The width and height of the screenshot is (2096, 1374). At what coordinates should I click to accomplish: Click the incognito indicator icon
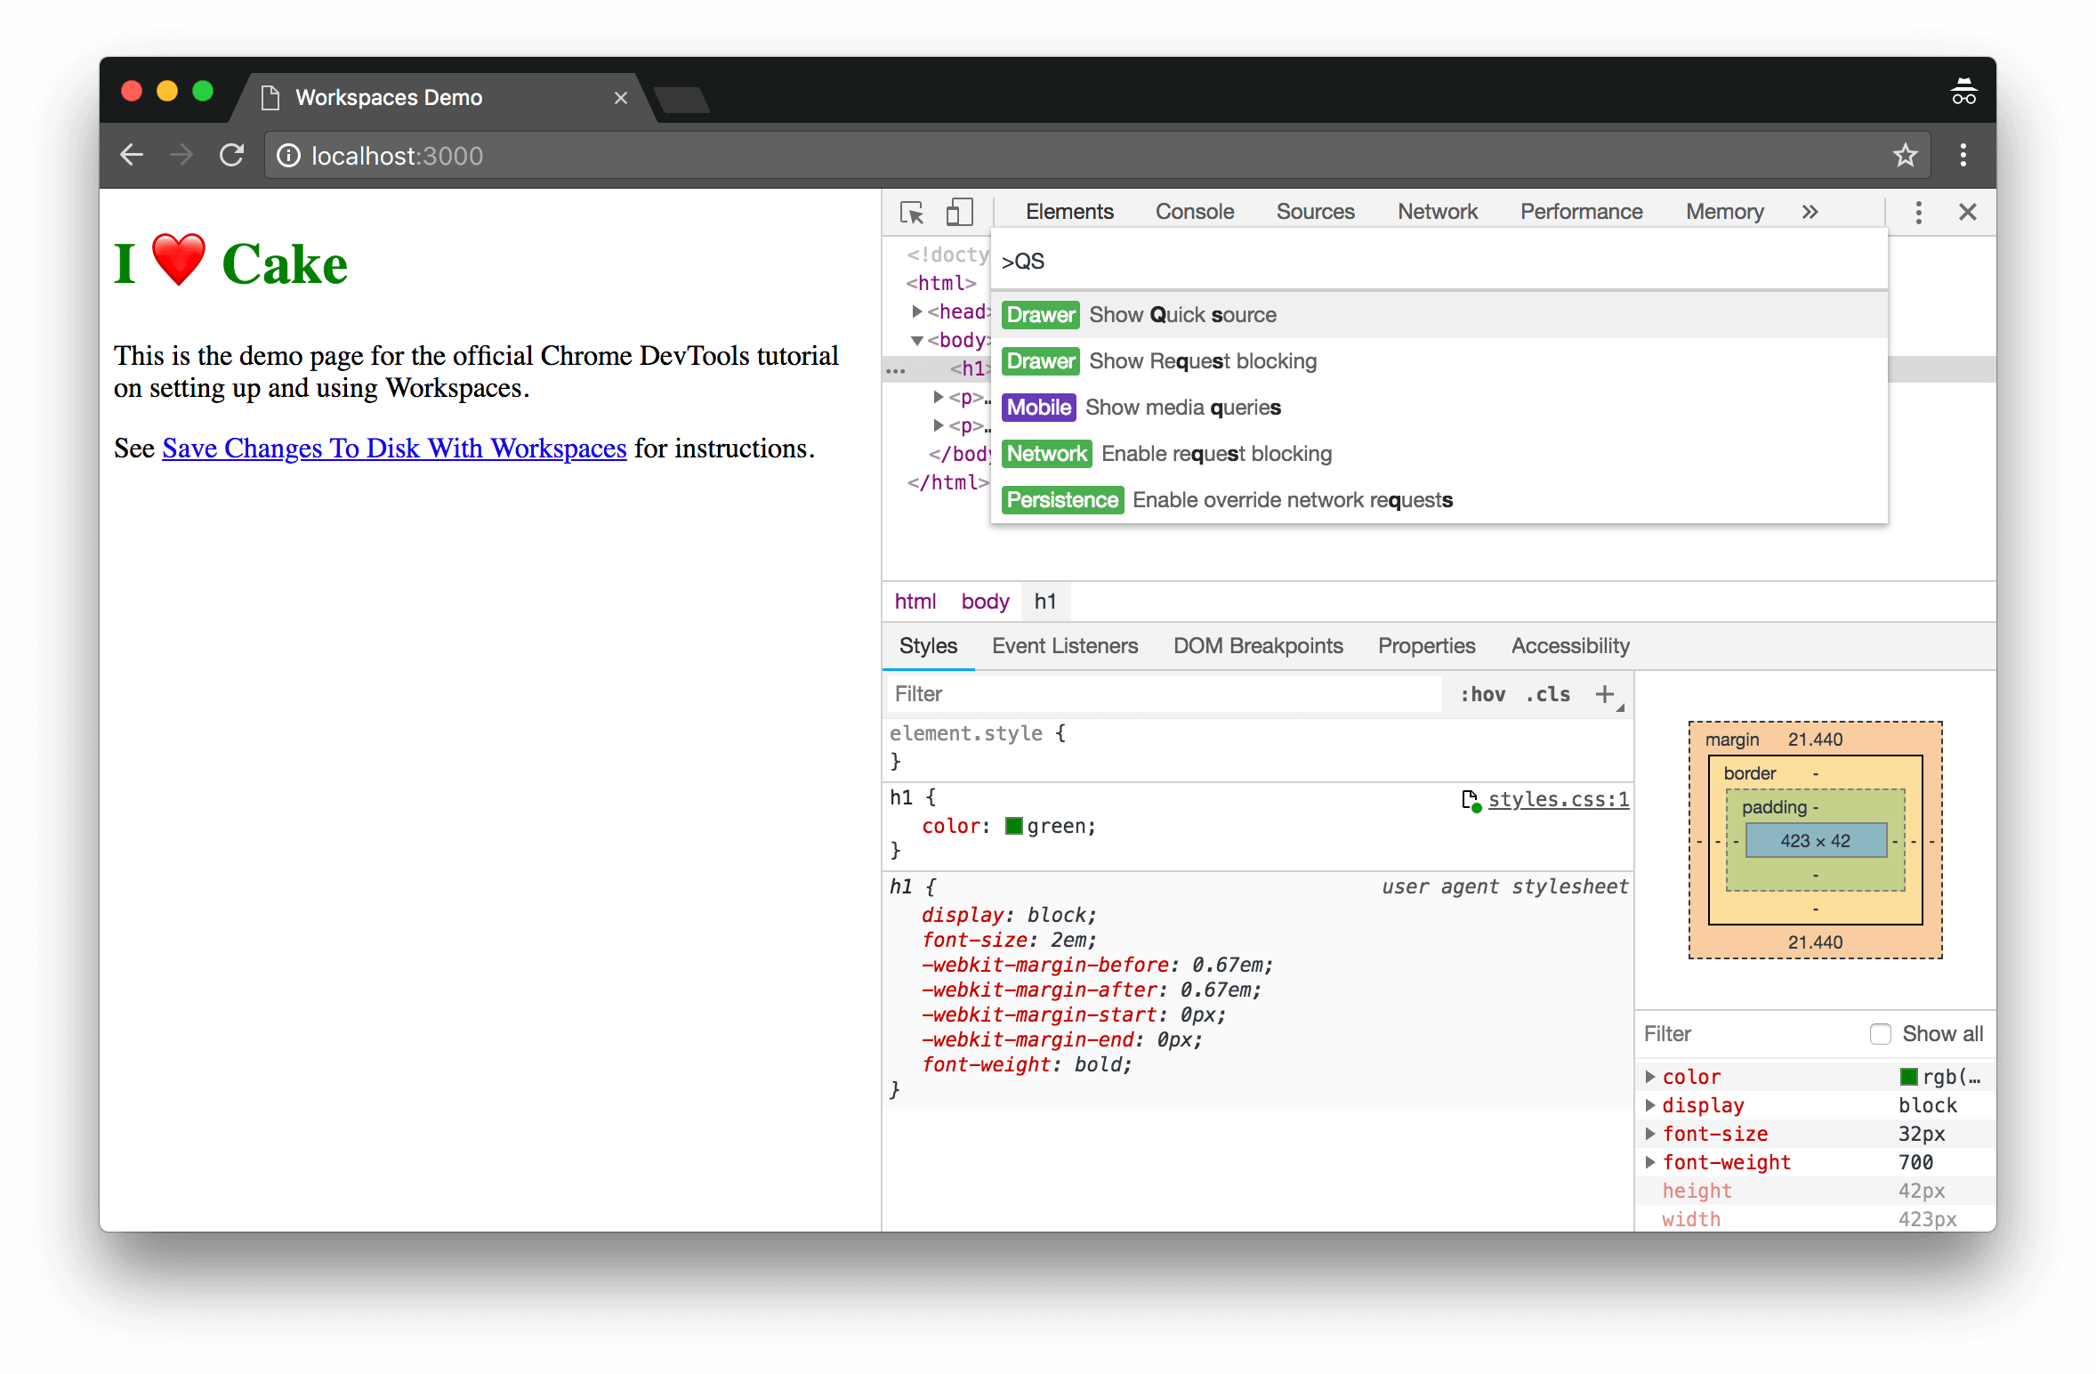tap(1963, 92)
